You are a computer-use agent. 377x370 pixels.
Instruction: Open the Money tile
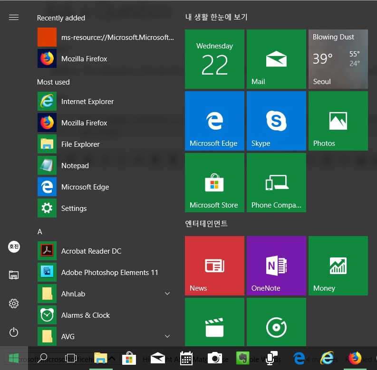(x=338, y=266)
